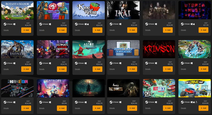Click the Windows icon under Ikai
This screenshot has height=115, width=212.
click(x=120, y=24)
